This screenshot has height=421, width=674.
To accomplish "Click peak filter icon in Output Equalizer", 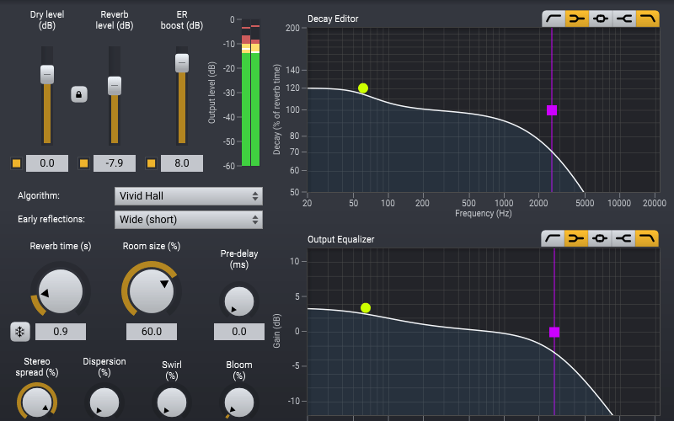I will [600, 239].
